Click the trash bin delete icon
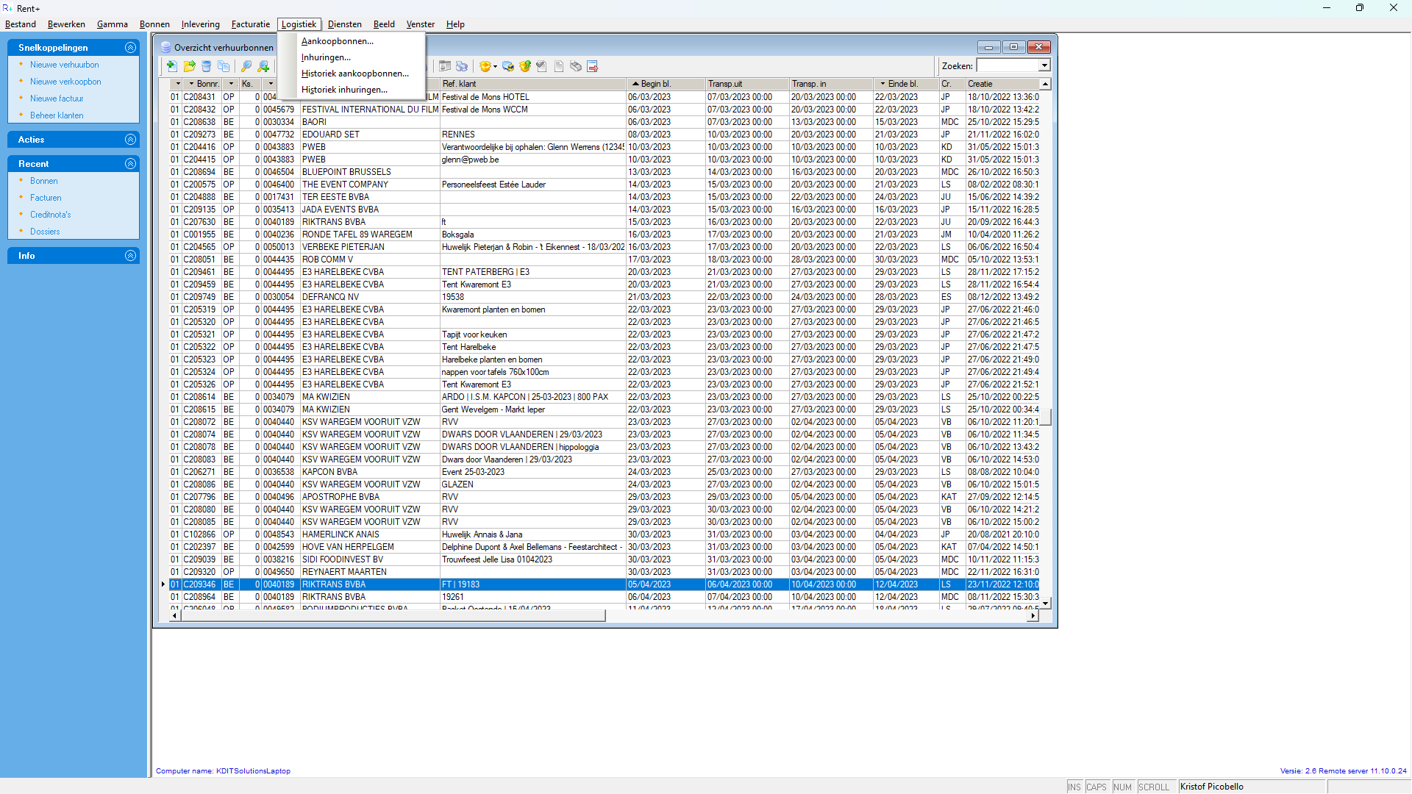The width and height of the screenshot is (1412, 794). [207, 66]
